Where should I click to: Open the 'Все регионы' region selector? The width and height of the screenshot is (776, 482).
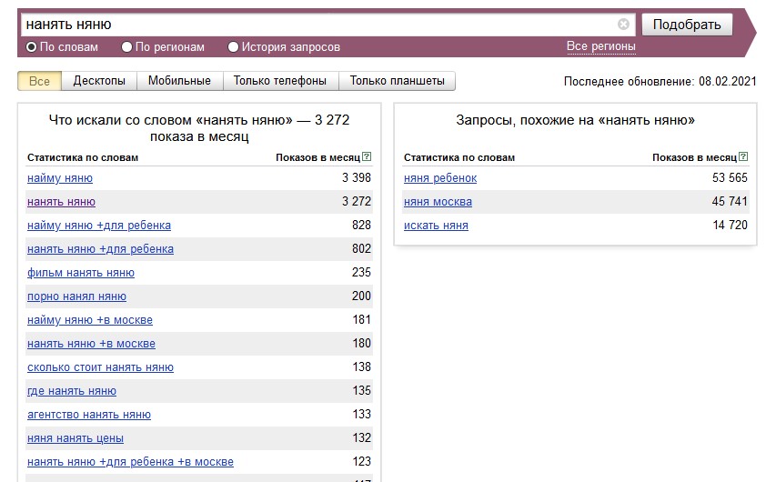[600, 46]
